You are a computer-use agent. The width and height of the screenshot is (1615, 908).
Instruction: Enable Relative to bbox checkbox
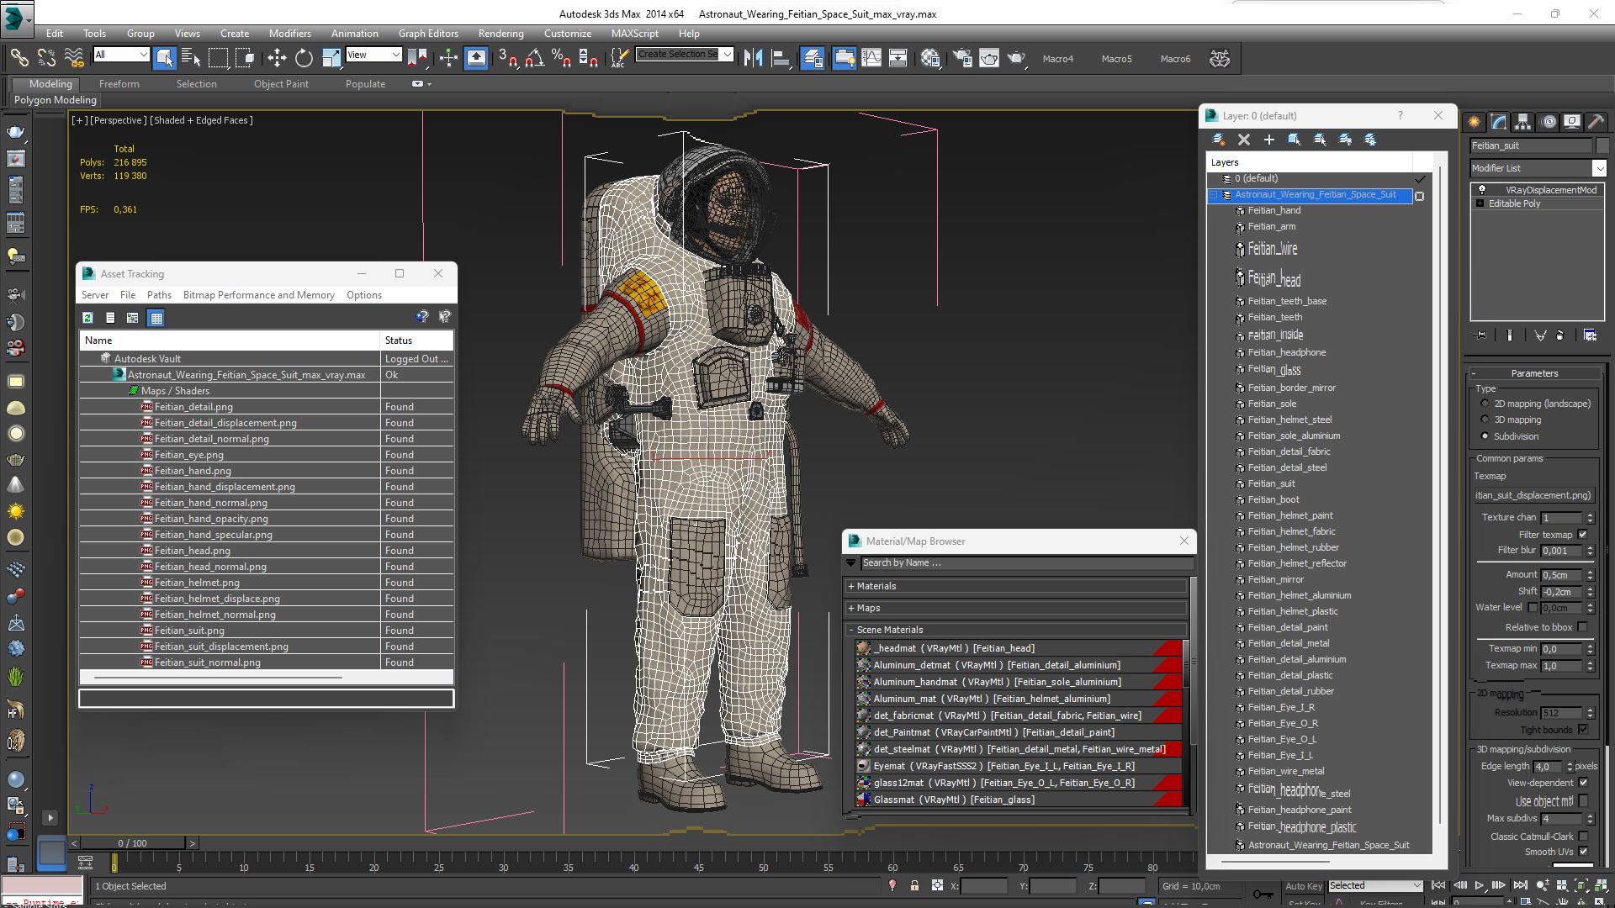point(1583,627)
